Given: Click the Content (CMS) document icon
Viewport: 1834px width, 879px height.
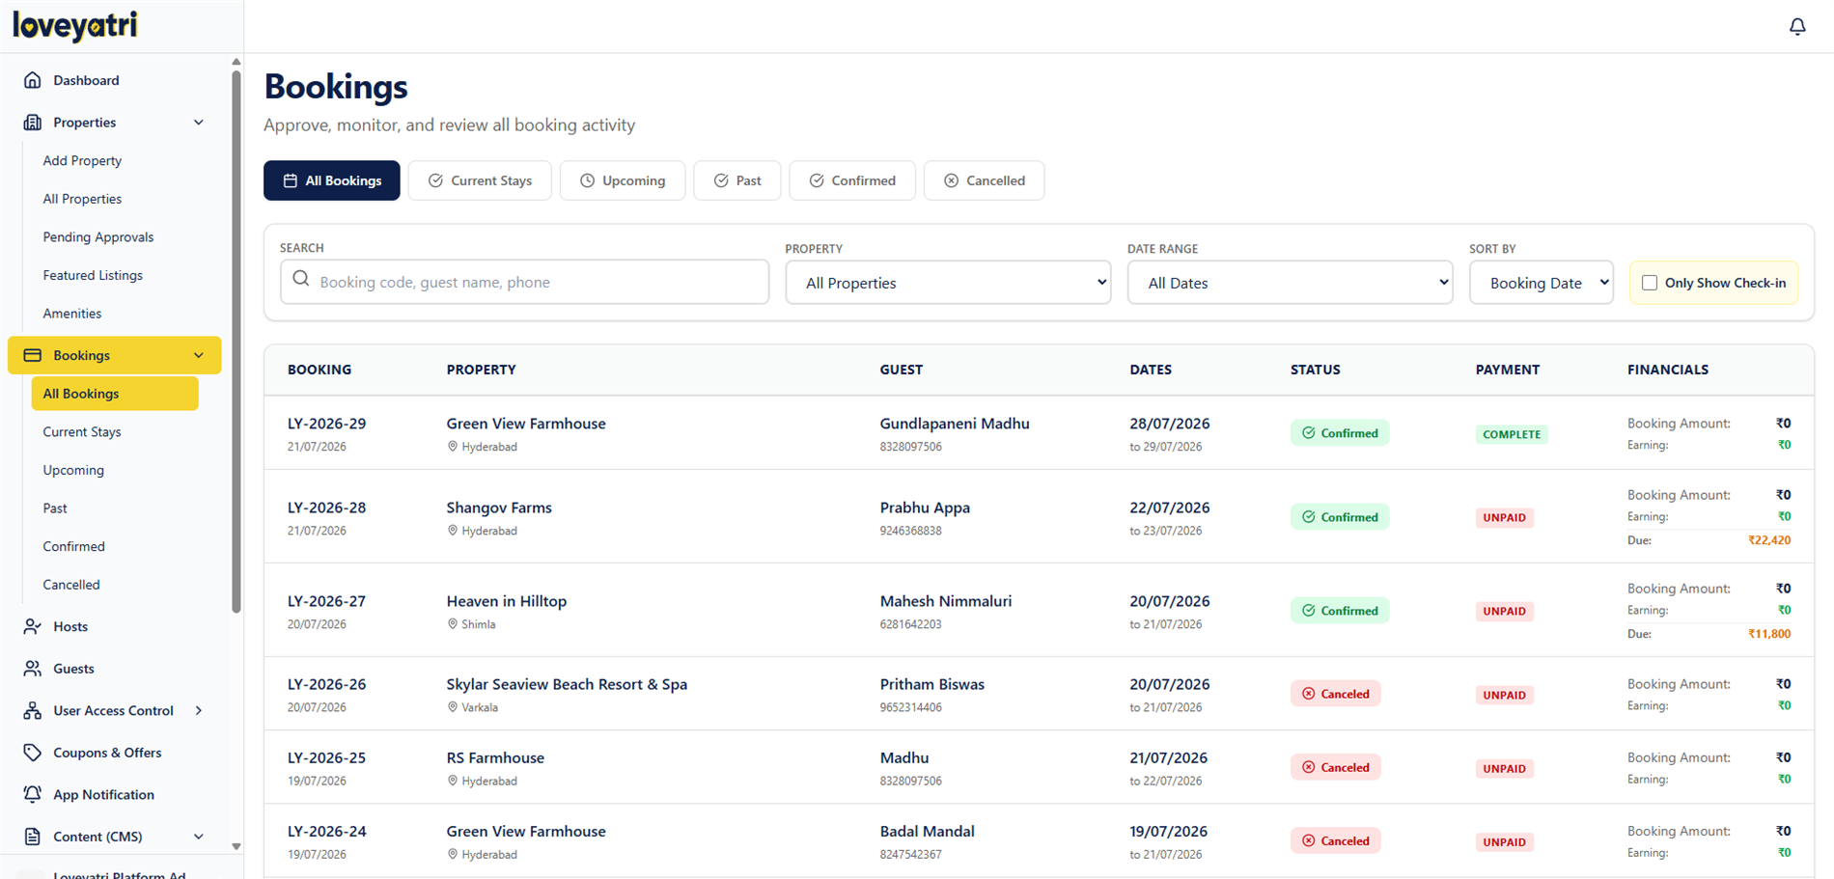Looking at the screenshot, I should point(33,837).
